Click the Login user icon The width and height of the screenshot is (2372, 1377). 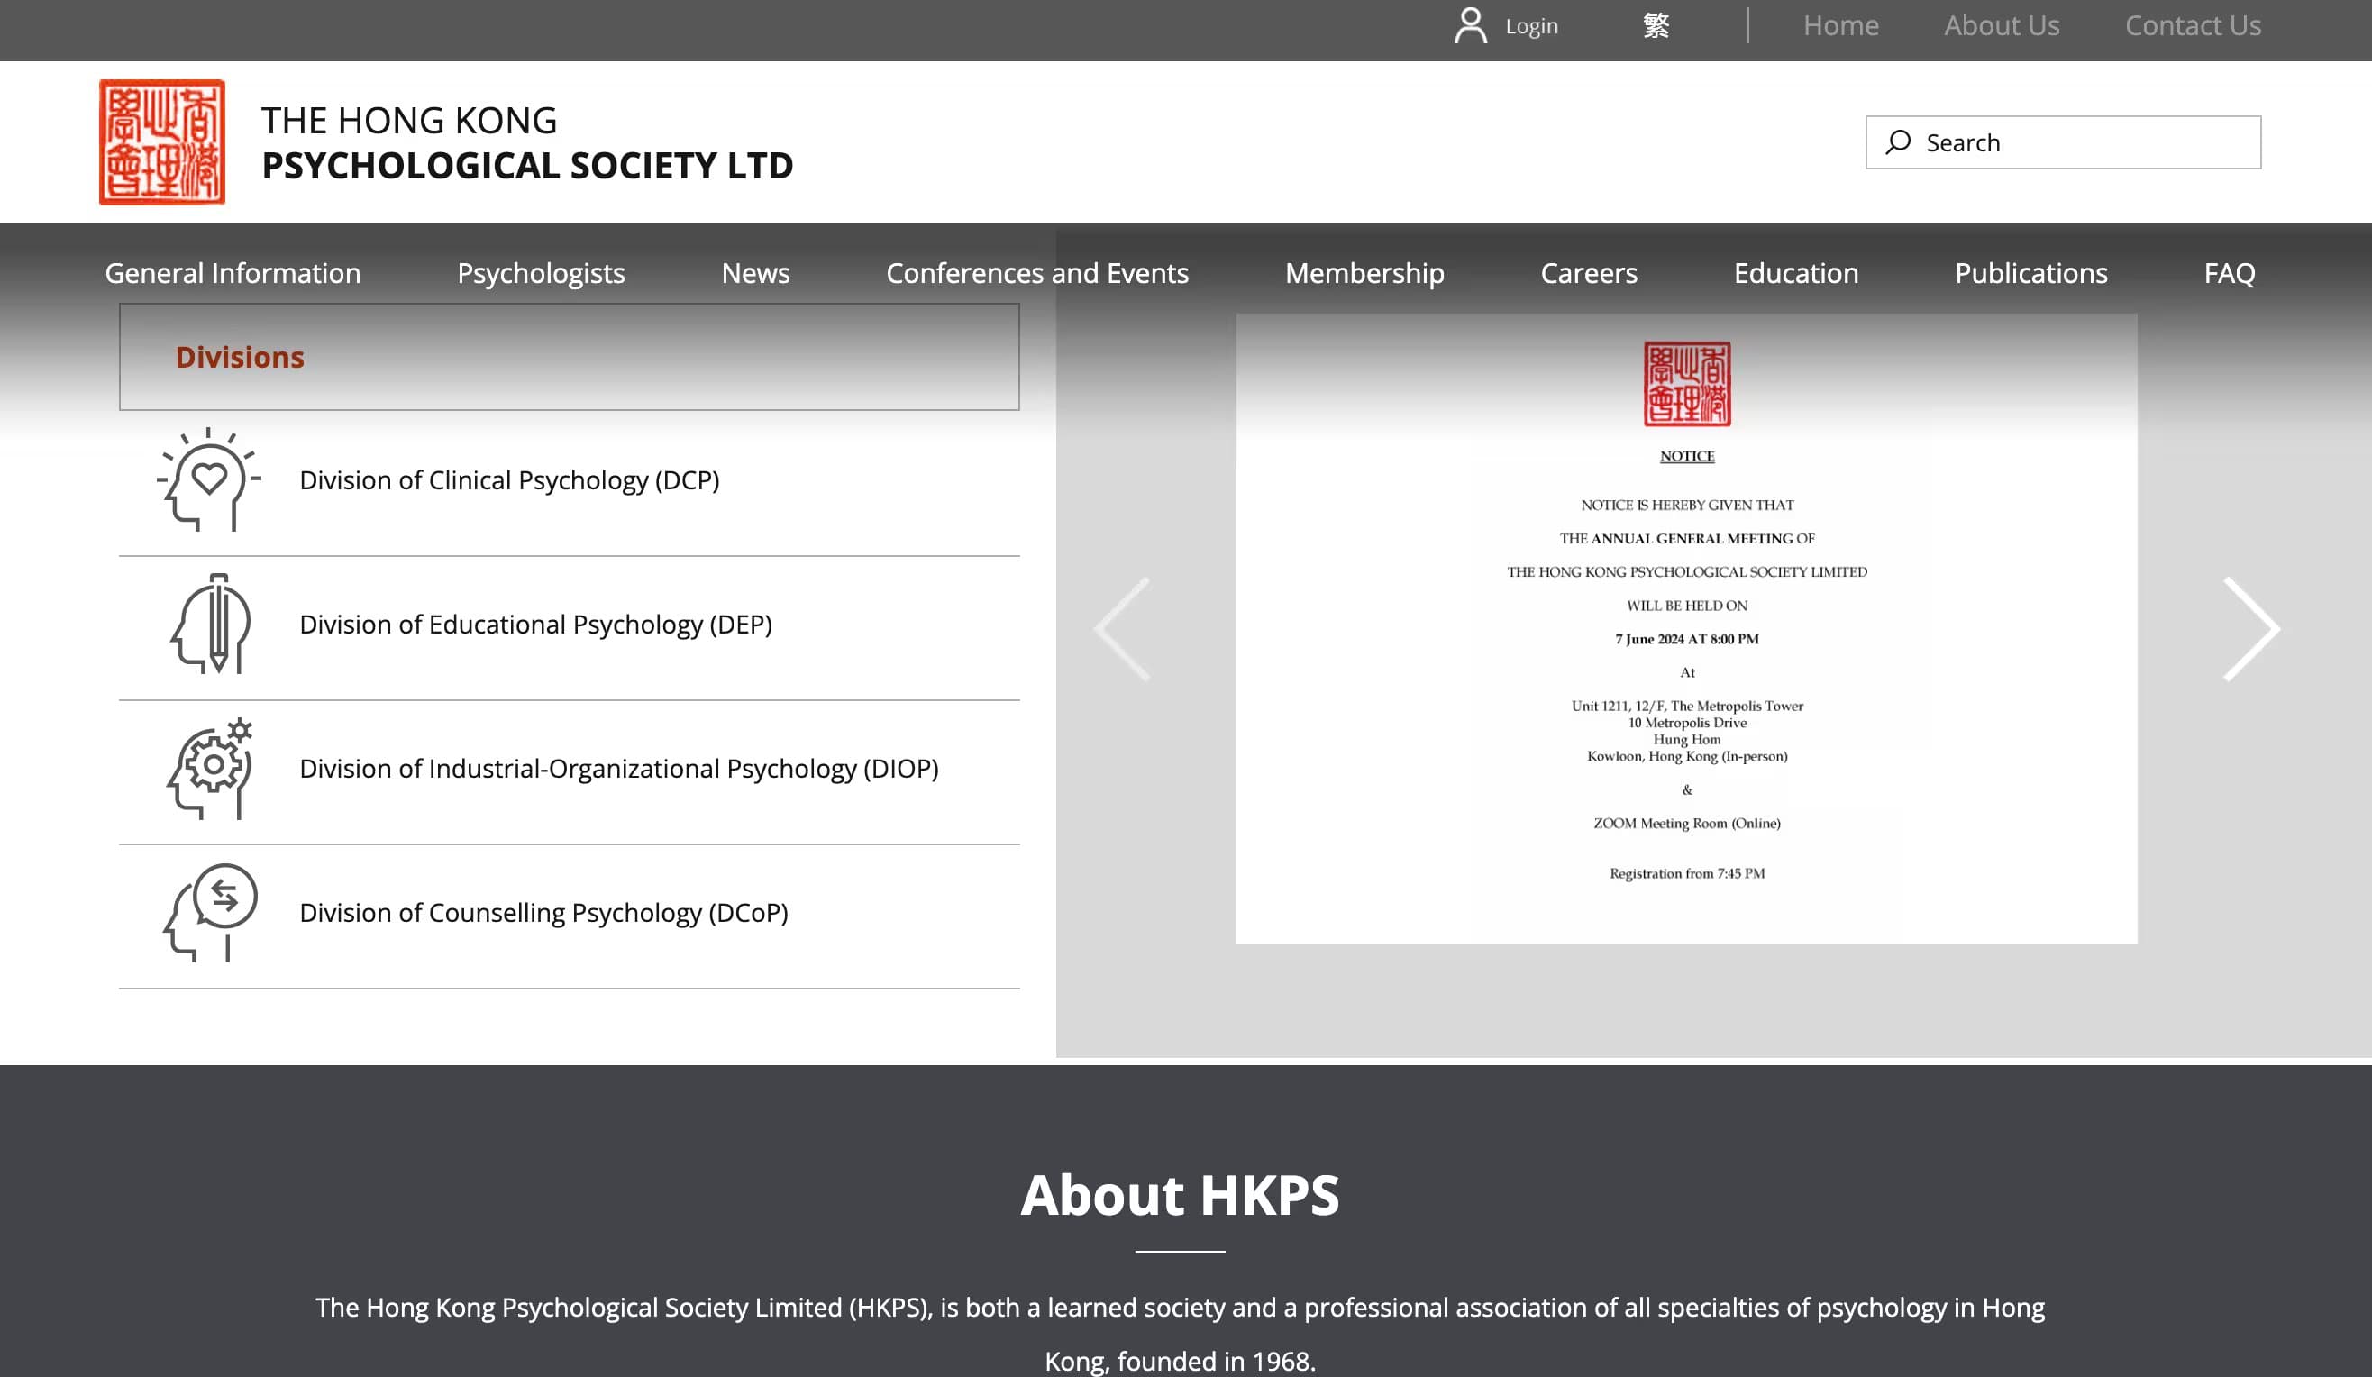(1470, 25)
